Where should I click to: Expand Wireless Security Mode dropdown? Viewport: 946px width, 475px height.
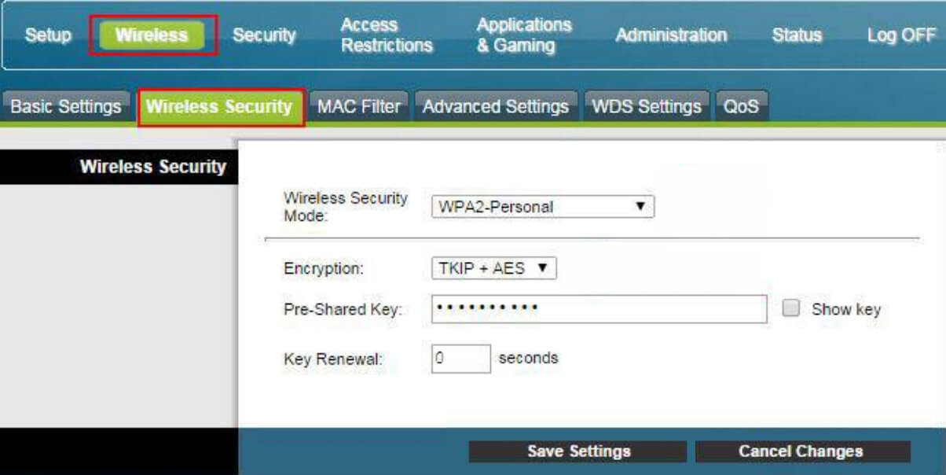pos(542,207)
